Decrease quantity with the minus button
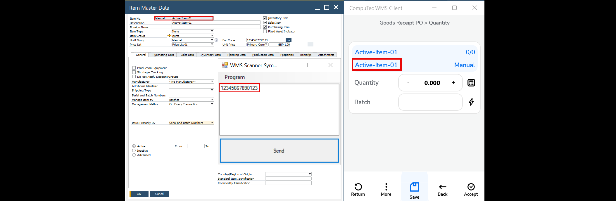The height and width of the screenshot is (201, 616). 408,83
